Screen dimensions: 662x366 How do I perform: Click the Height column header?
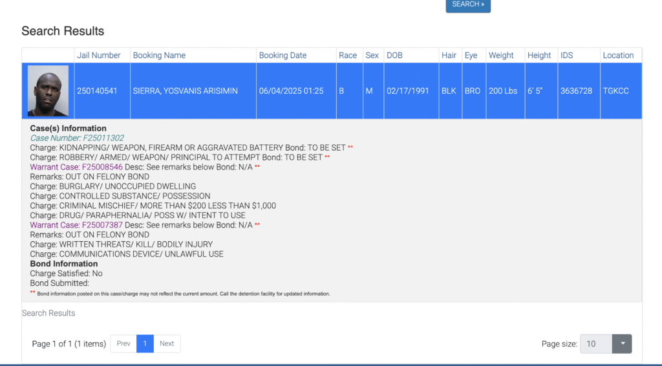coord(539,56)
